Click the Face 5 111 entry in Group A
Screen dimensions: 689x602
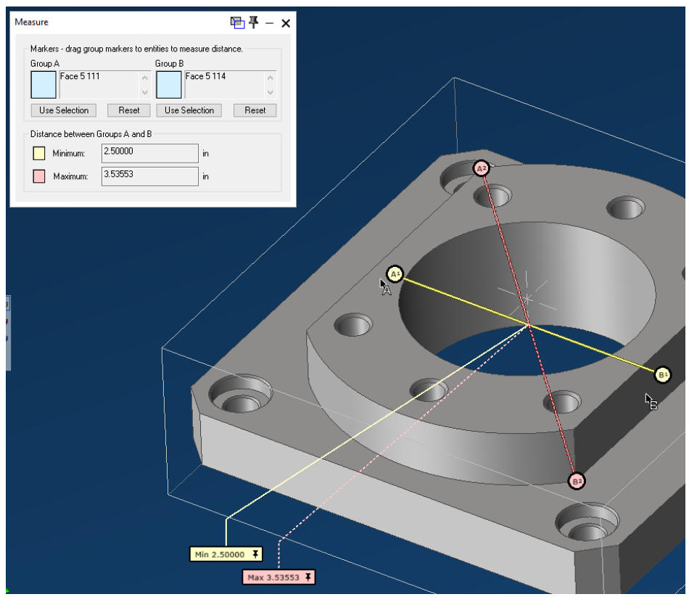pyautogui.click(x=80, y=76)
